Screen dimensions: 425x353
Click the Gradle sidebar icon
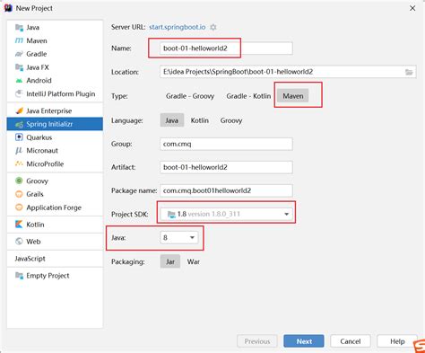click(19, 54)
